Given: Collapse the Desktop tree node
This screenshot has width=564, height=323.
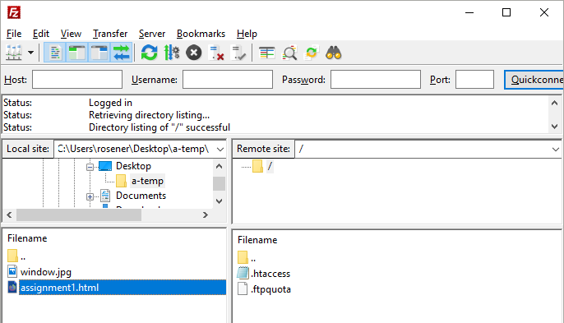Looking at the screenshot, I should pyautogui.click(x=90, y=167).
